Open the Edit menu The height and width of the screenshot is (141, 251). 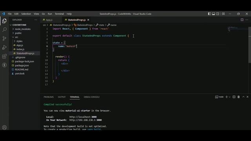point(16,14)
